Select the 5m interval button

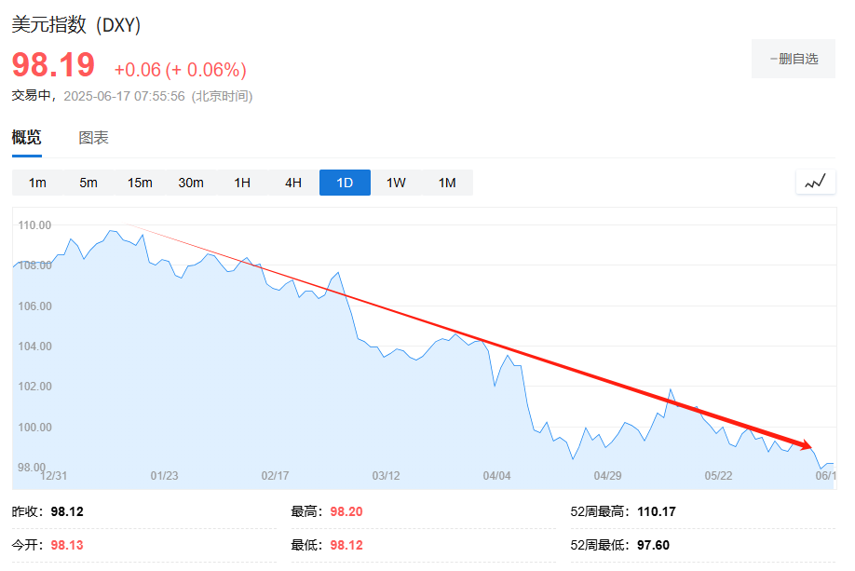[x=88, y=183]
